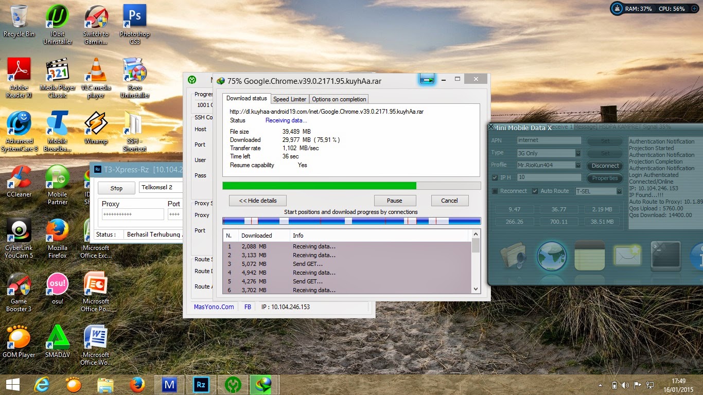Image resolution: width=703 pixels, height=395 pixels.
Task: Open Photoshop CS3 desktop shortcut
Action: [x=135, y=24]
